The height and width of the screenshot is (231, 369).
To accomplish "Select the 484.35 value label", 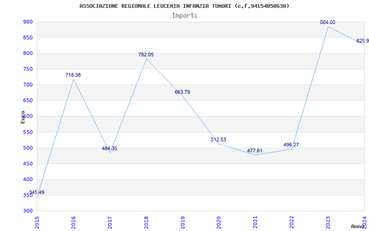I will coord(109,148).
